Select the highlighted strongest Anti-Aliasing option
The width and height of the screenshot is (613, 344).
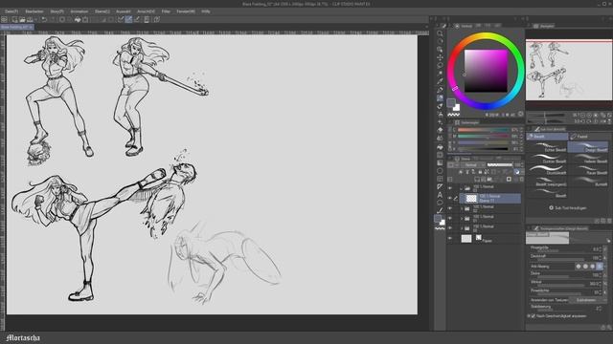(600, 267)
